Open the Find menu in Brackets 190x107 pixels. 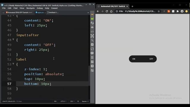pos(15,8)
